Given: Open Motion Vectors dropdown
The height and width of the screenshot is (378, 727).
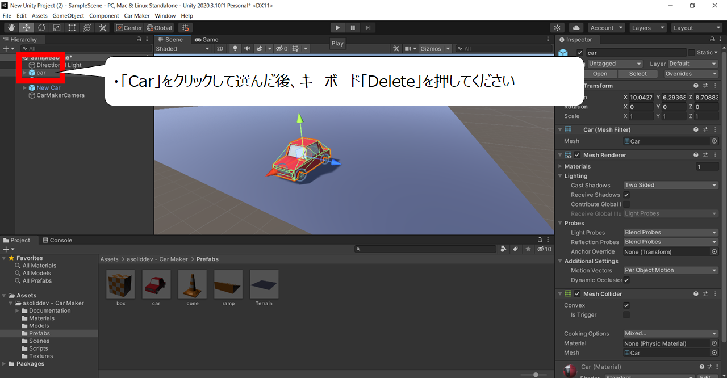Looking at the screenshot, I should (x=671, y=271).
